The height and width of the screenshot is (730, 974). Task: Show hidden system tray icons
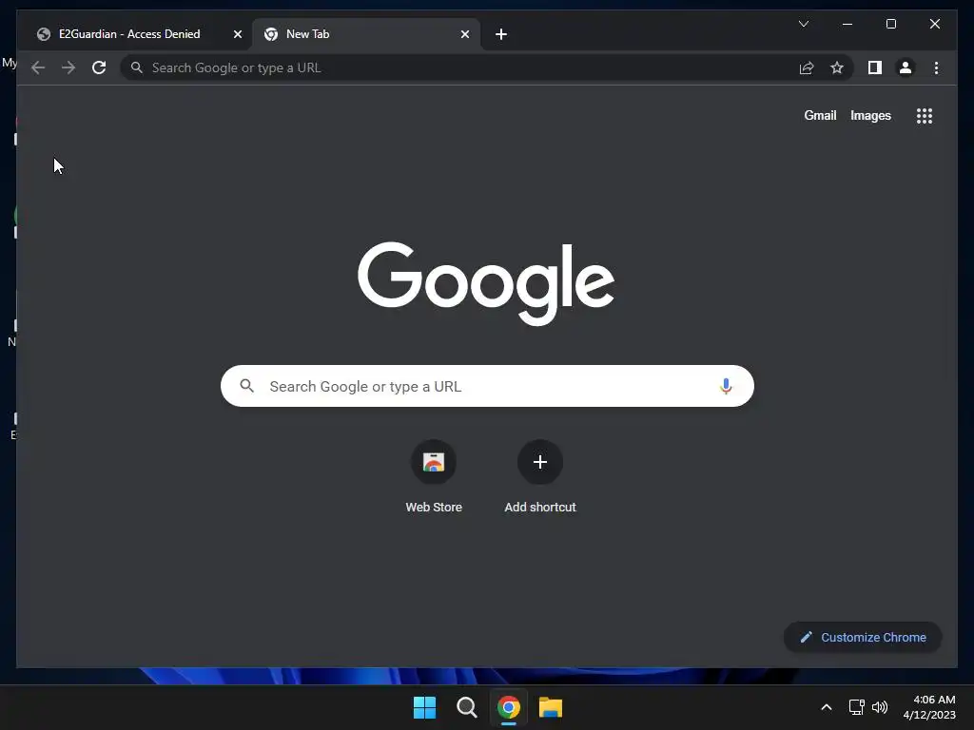[x=827, y=707]
